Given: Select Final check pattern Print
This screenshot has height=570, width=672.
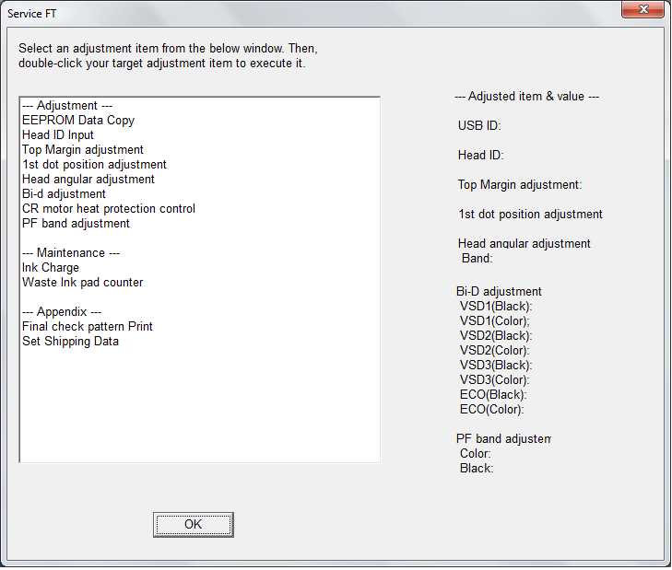Looking at the screenshot, I should click(88, 326).
